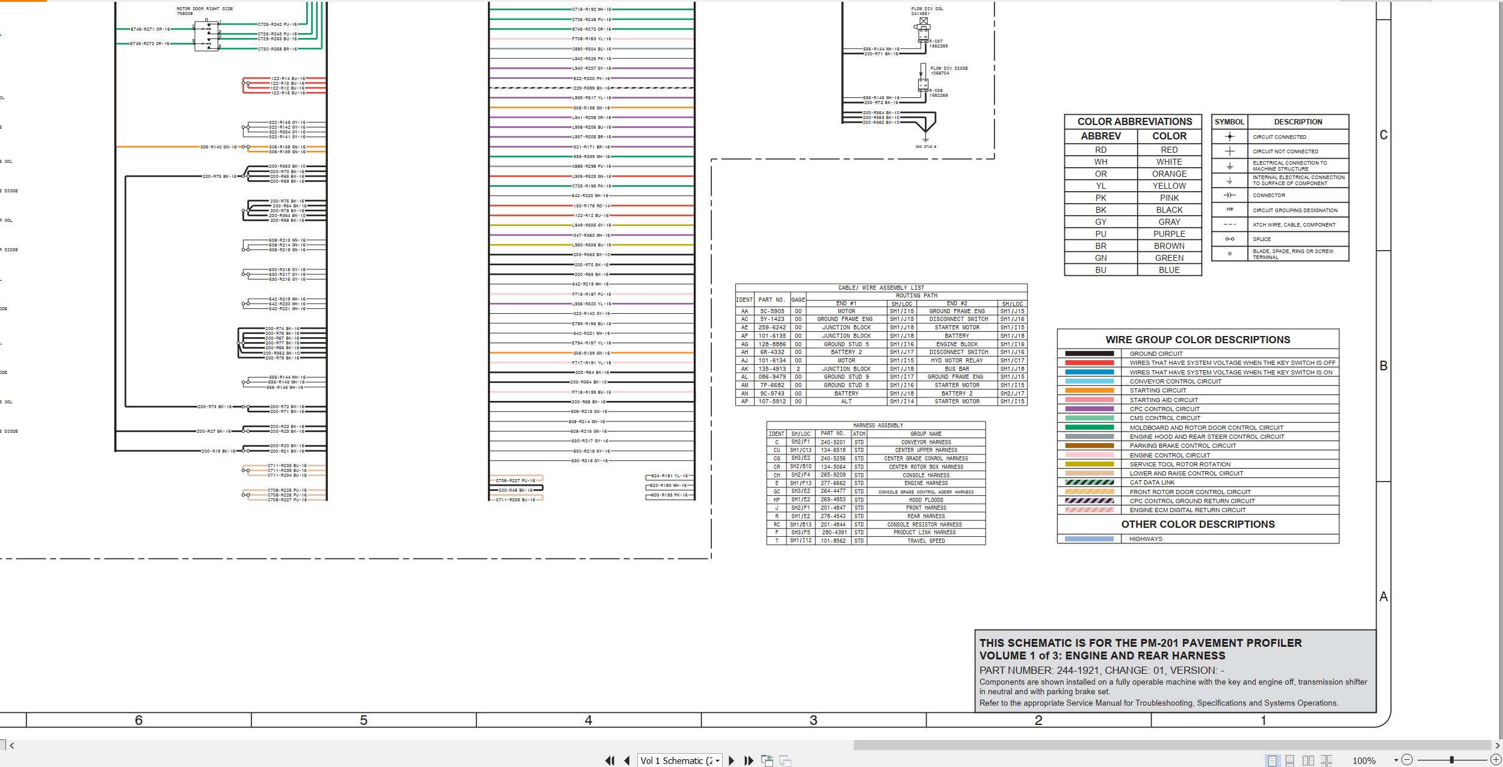Click the grayed next view icon
Screen dimensions: 1503x767
coord(785,760)
